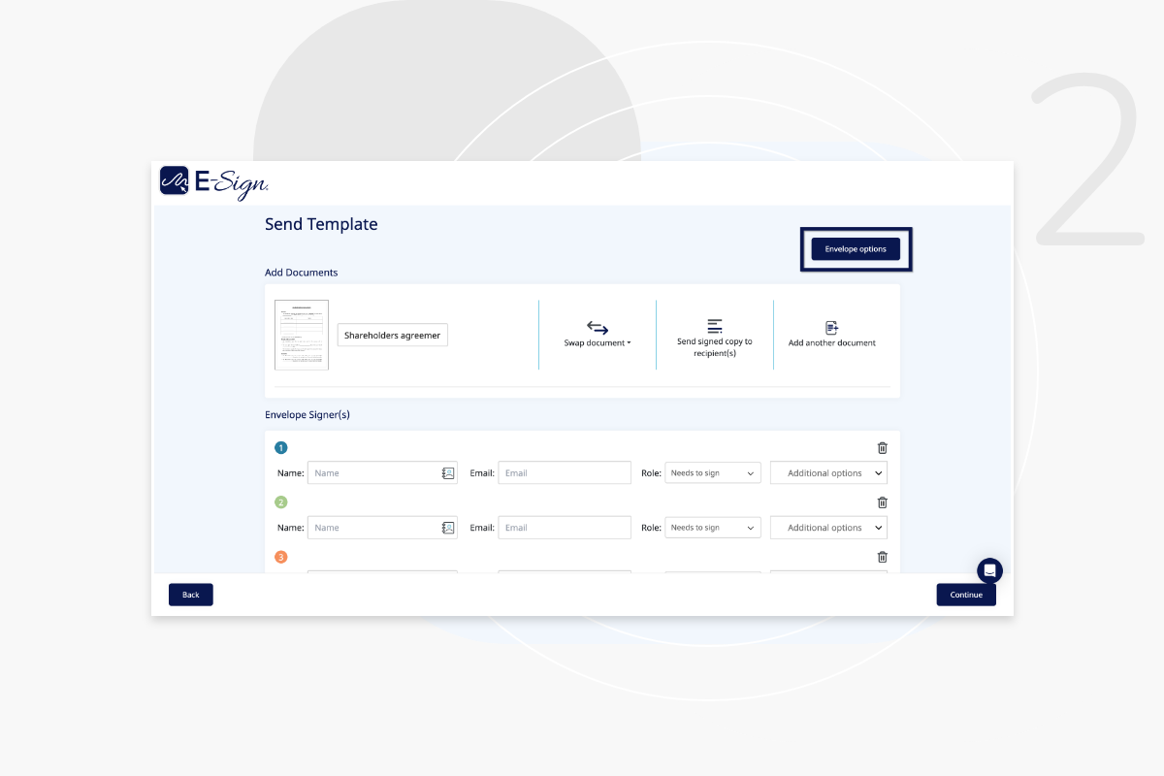Image resolution: width=1164 pixels, height=776 pixels.
Task: Delete signer 3 with trash icon
Action: [x=882, y=556]
